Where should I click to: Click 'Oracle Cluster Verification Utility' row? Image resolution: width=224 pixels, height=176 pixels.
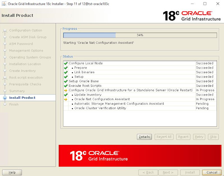point(140,108)
